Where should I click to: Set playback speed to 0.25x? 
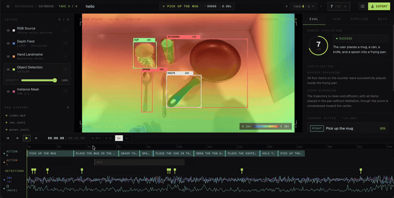[96, 138]
